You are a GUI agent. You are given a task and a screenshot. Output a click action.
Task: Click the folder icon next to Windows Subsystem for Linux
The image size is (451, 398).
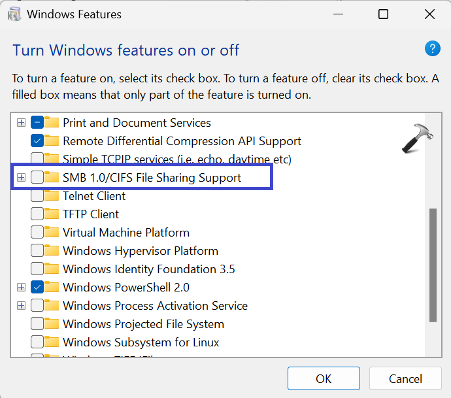tap(52, 342)
